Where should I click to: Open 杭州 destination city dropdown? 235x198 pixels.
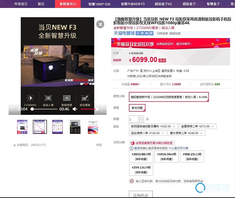(x=148, y=71)
